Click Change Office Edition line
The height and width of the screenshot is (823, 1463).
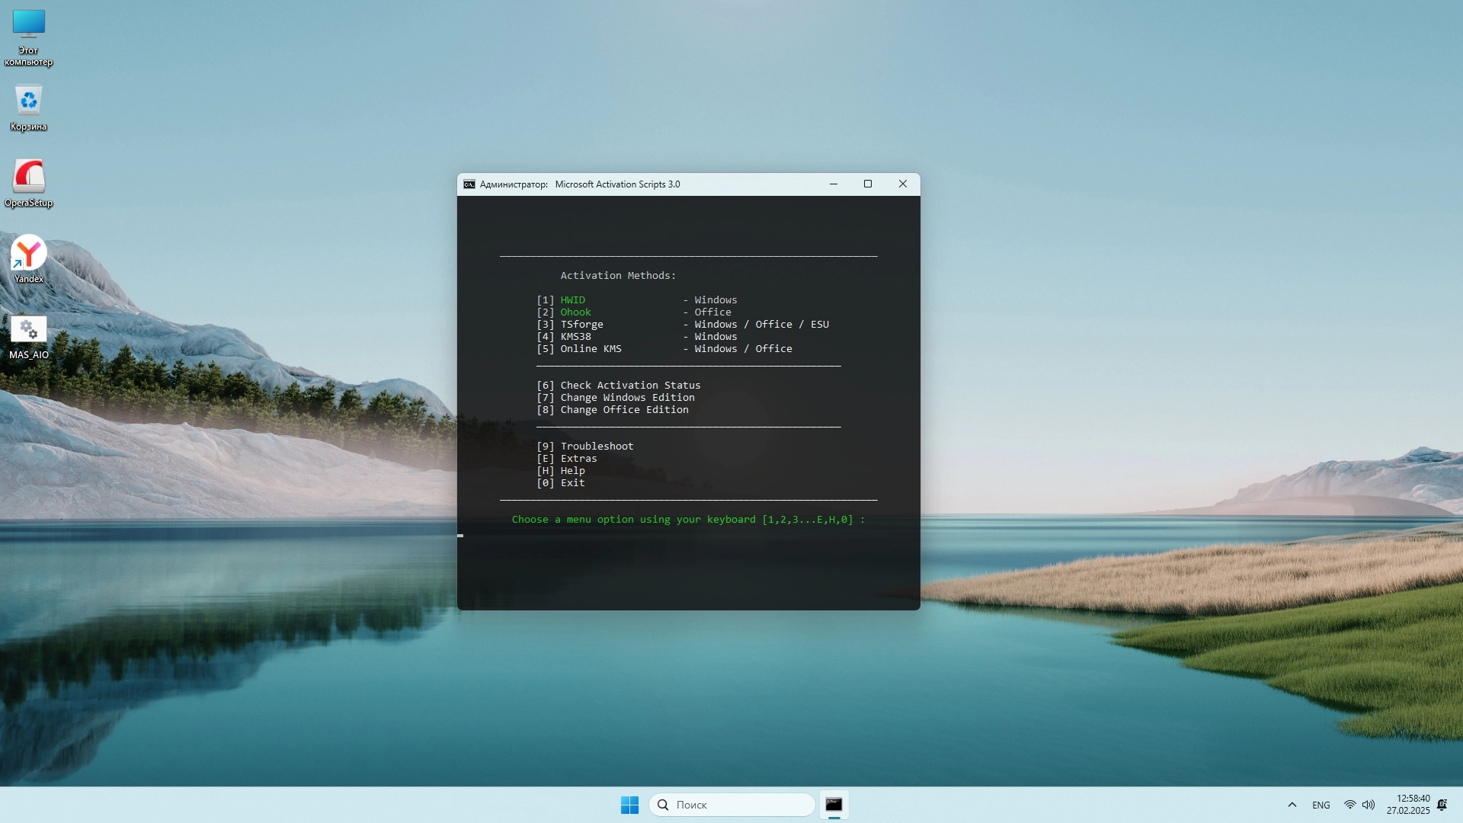click(613, 410)
